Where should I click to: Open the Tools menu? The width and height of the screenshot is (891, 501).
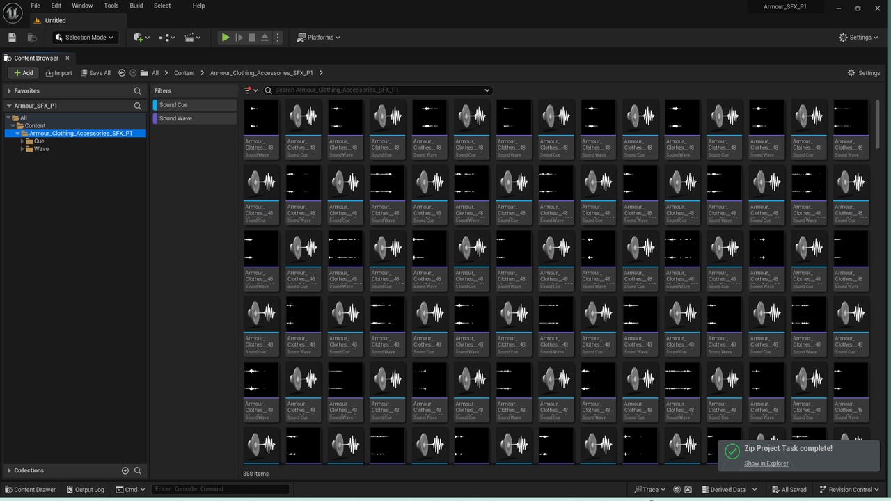(111, 6)
